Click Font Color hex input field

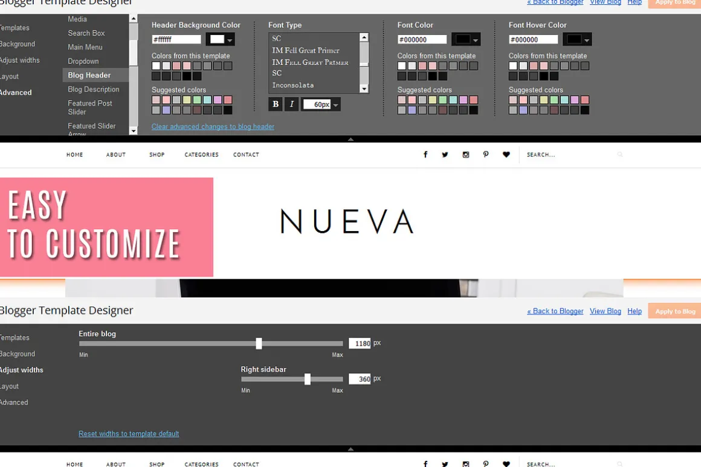(x=422, y=39)
